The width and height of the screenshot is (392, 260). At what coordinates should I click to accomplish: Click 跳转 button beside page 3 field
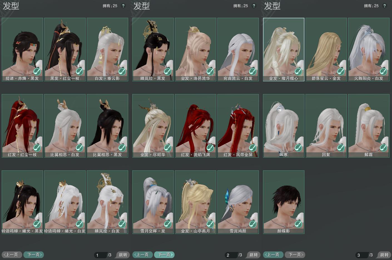(384, 255)
